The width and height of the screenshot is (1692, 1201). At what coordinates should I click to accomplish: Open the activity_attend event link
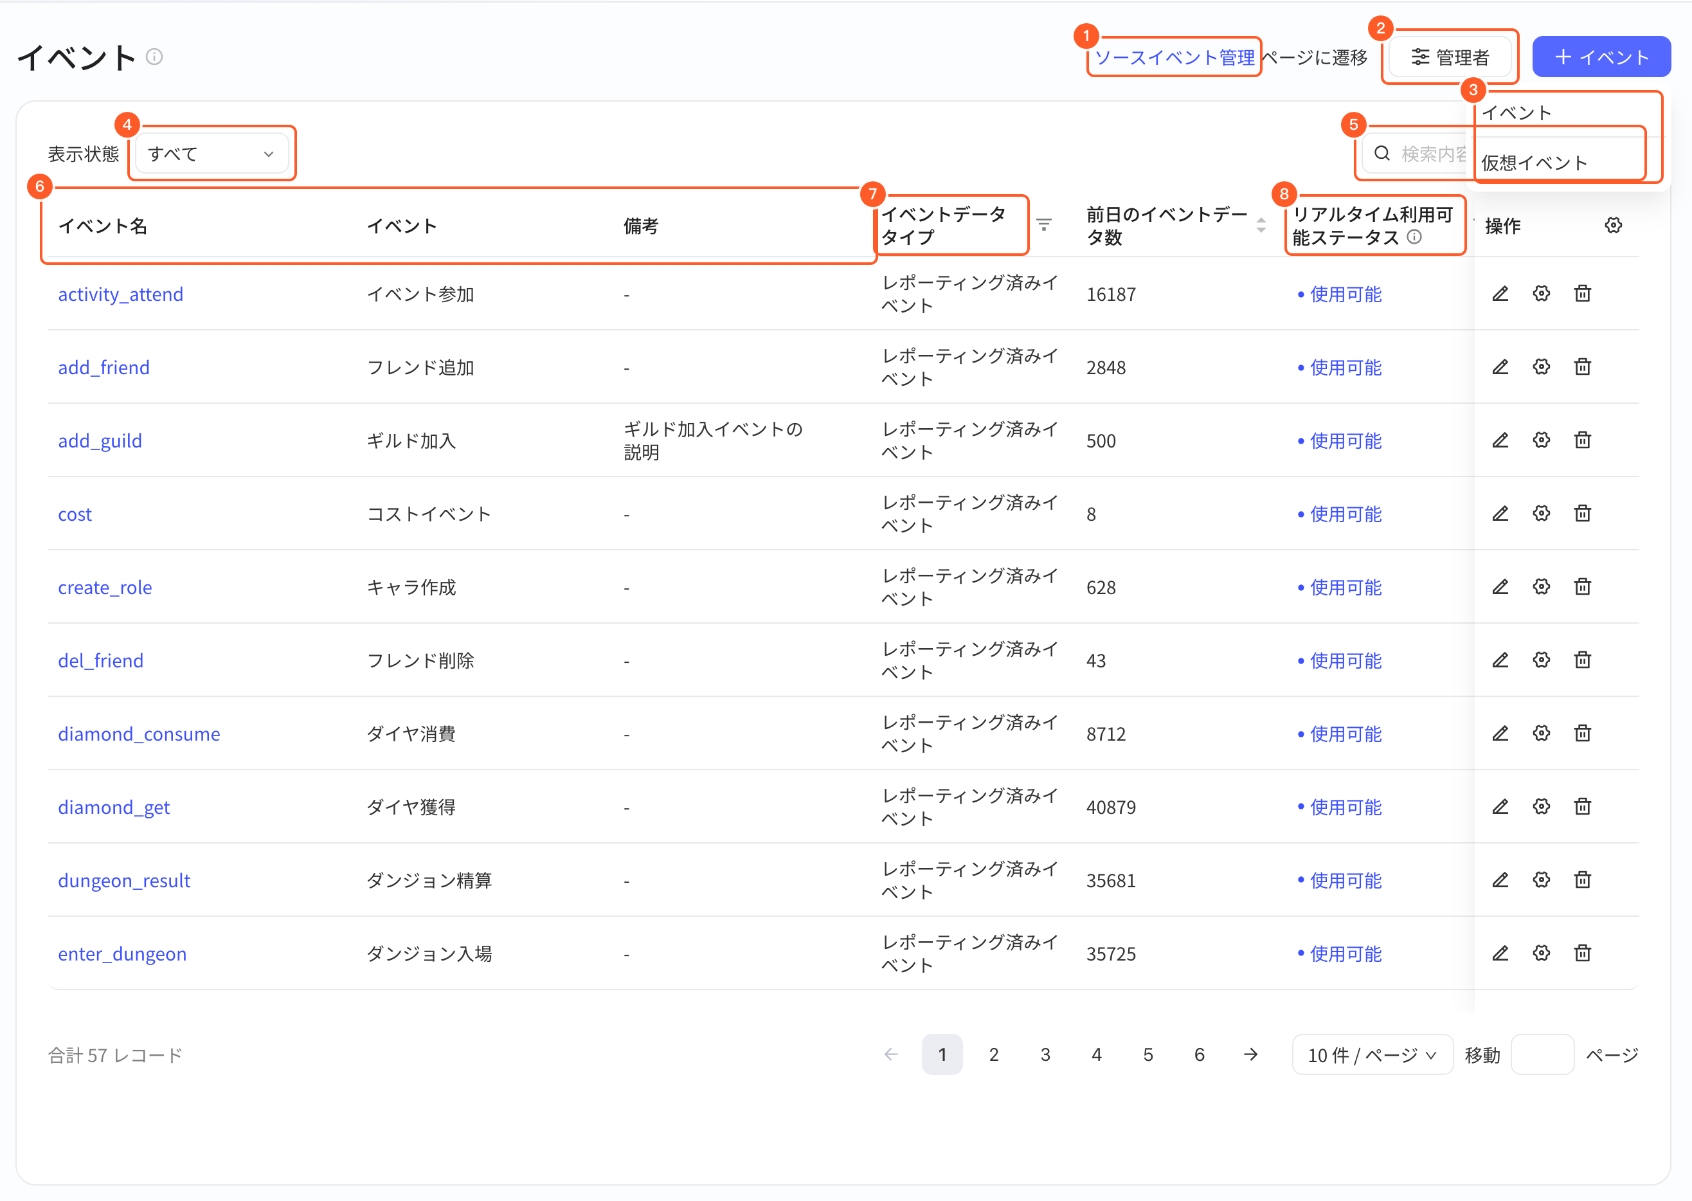click(x=121, y=294)
